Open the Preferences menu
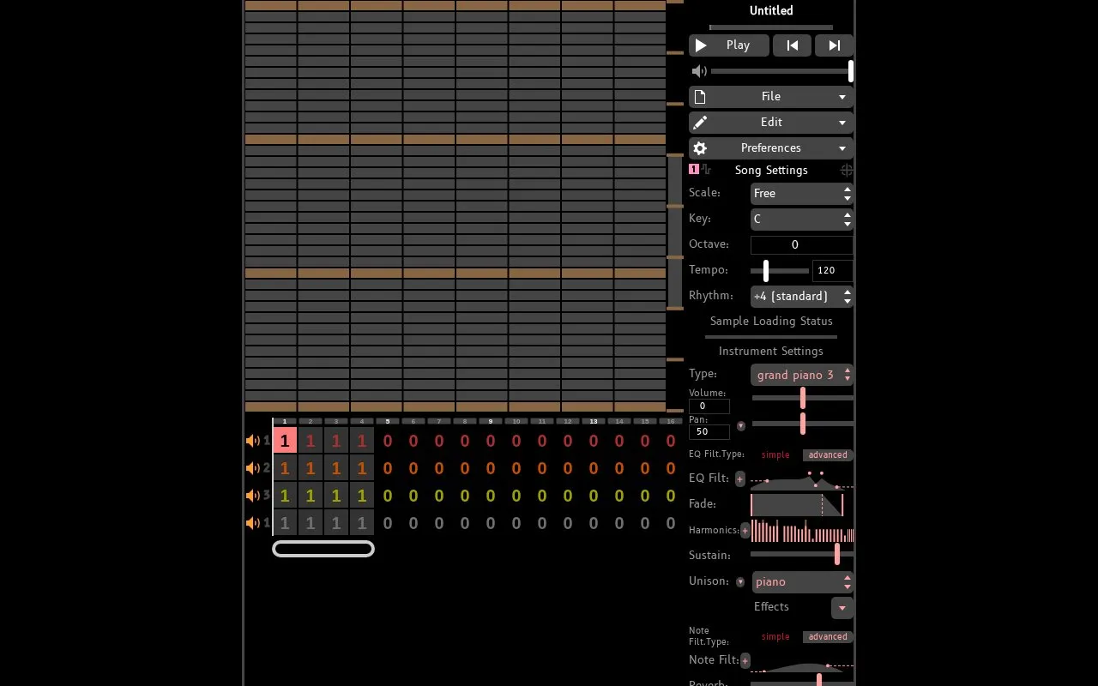The width and height of the screenshot is (1098, 686). tap(771, 148)
